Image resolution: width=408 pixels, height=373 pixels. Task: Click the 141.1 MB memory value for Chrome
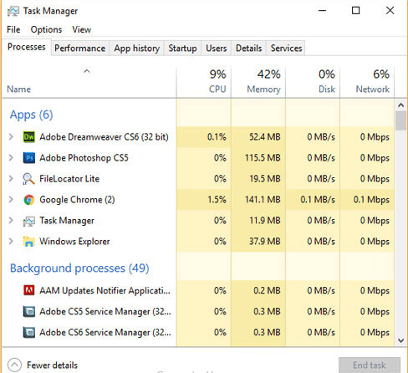263,200
